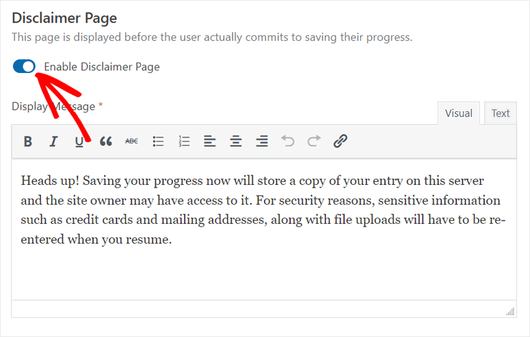This screenshot has width=530, height=337.
Task: Switch to the Visual editor tab
Action: click(x=458, y=113)
